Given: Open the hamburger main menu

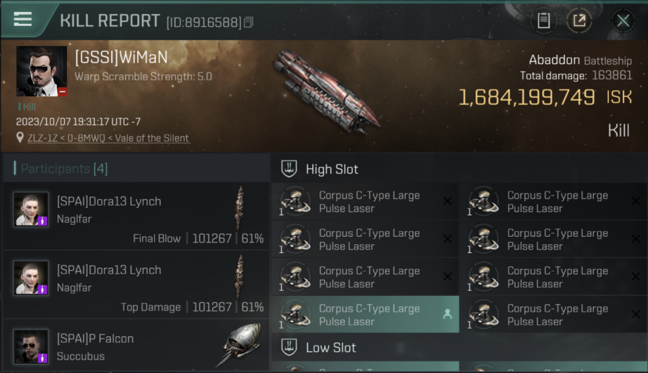Looking at the screenshot, I should (x=23, y=19).
